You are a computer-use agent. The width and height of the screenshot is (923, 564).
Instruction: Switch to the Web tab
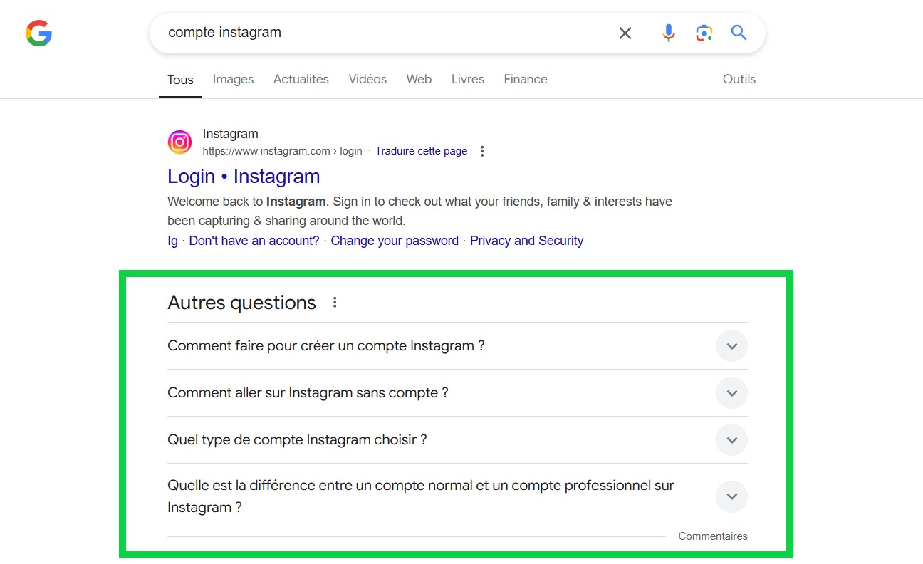pos(419,79)
